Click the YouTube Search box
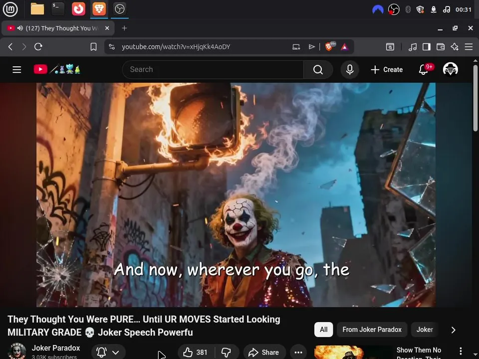479x359 pixels. click(x=213, y=70)
